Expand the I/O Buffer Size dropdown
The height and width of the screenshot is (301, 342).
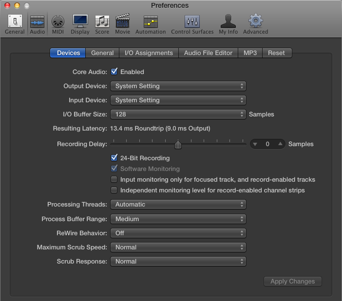coord(178,114)
